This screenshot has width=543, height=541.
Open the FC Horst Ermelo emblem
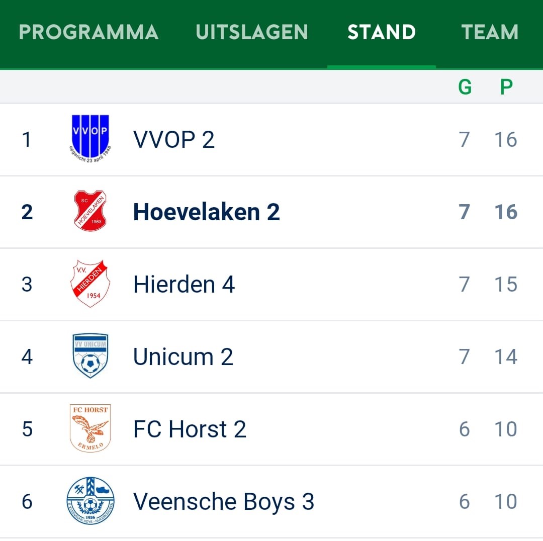pyautogui.click(x=90, y=428)
